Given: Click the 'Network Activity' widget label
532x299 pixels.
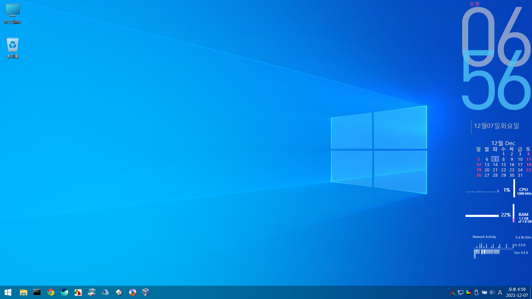Looking at the screenshot, I should [484, 237].
